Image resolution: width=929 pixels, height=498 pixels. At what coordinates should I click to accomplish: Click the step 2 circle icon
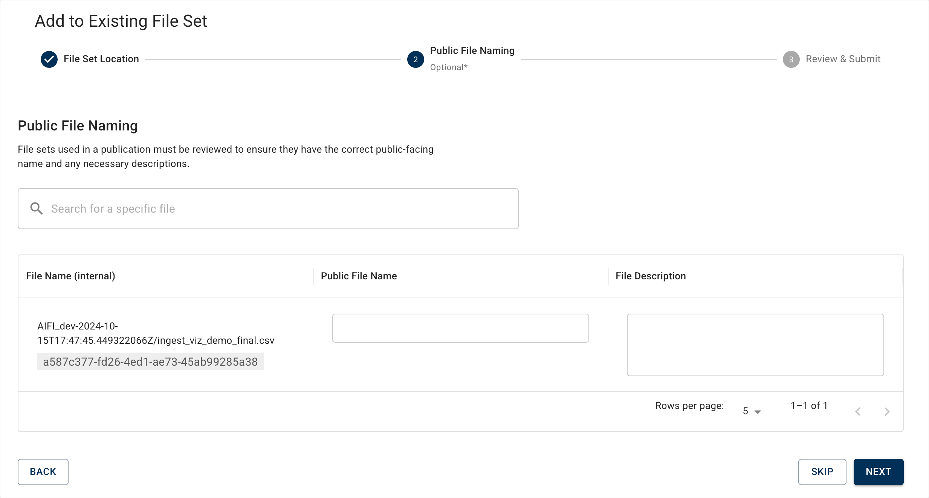416,59
